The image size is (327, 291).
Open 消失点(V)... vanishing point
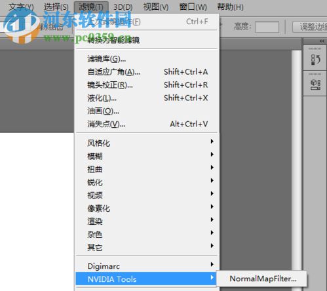click(146, 124)
